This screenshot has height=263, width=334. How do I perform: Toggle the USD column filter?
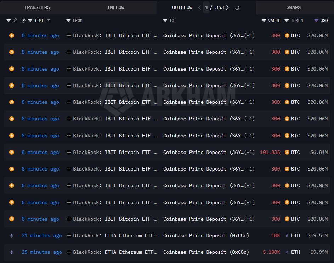(x=316, y=20)
